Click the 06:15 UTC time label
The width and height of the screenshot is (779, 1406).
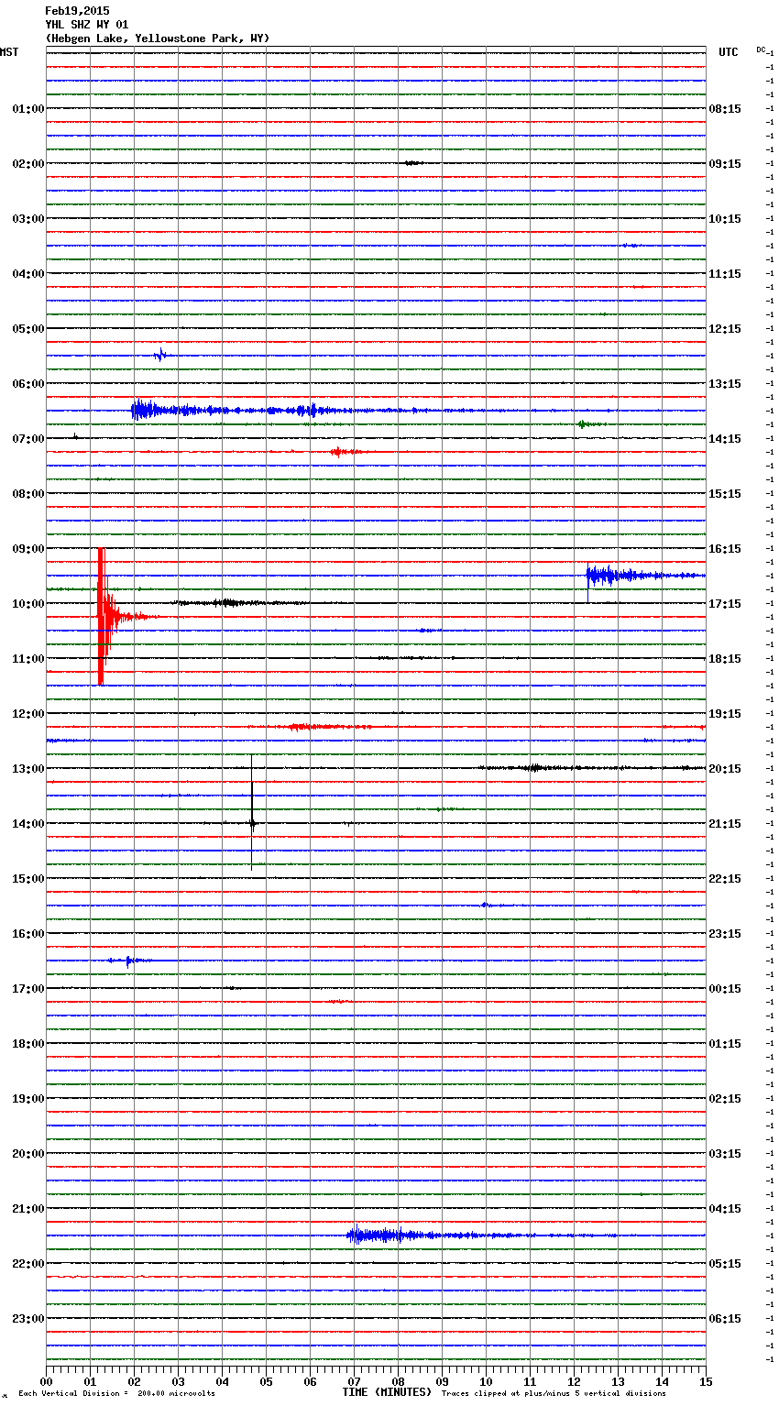click(725, 1319)
